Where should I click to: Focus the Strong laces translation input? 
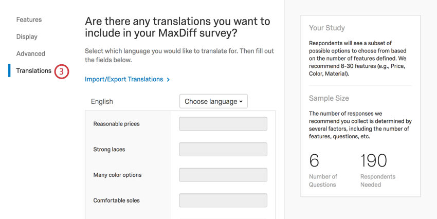[x=223, y=149]
